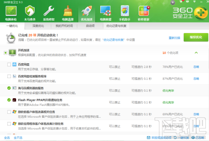Click the stopwatch icon beside 已完成 20 项
Viewport: 209px width, 141px height.
(x=10, y=38)
